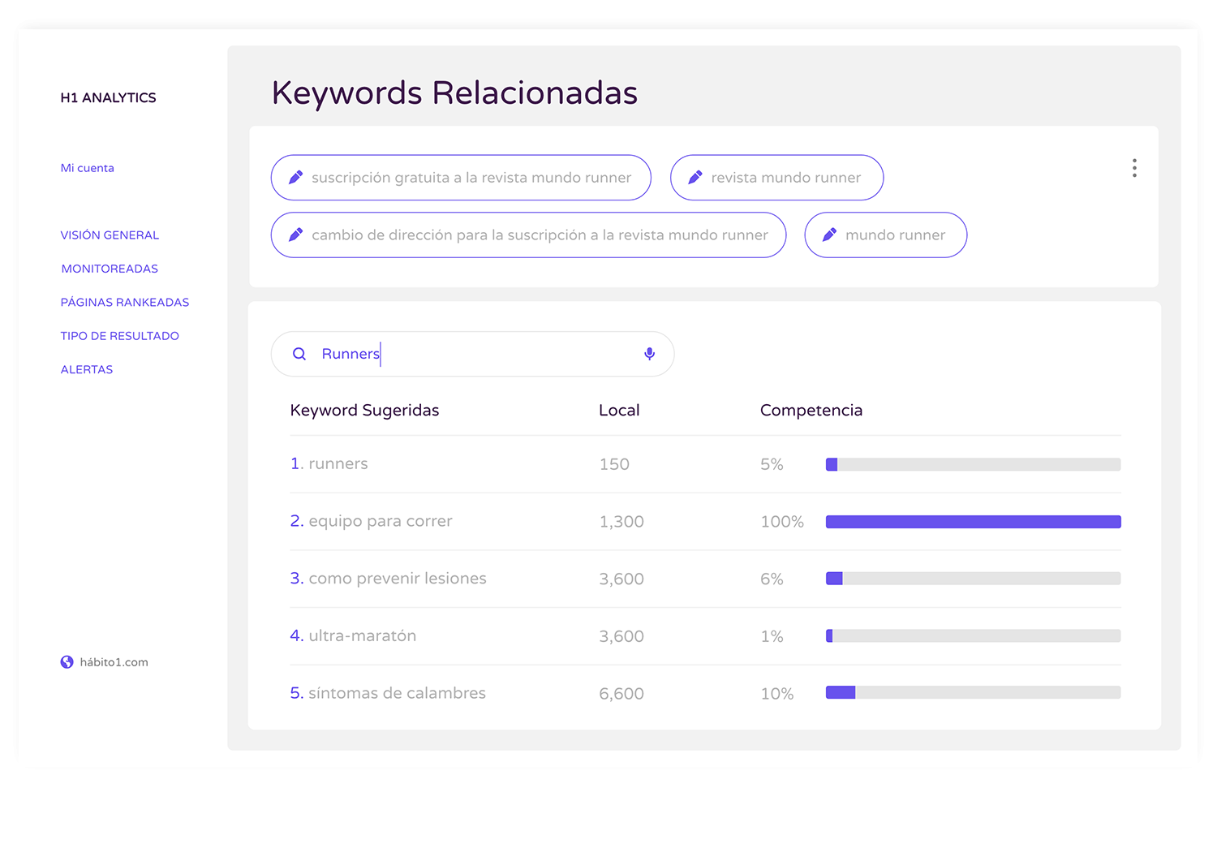Screen dimensions: 1217x844
Task: Click pencil icon on 'mundo runner' tag
Action: tap(829, 235)
